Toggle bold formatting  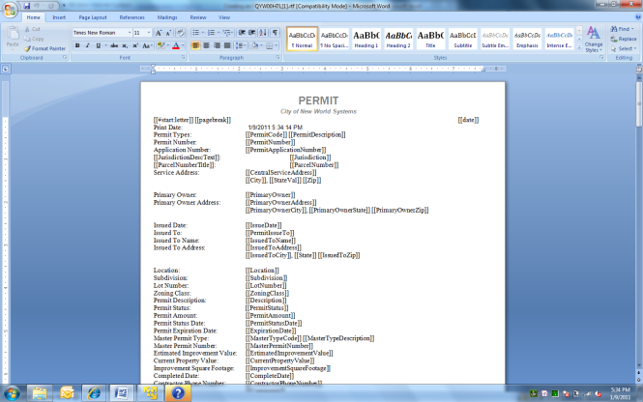(x=75, y=44)
